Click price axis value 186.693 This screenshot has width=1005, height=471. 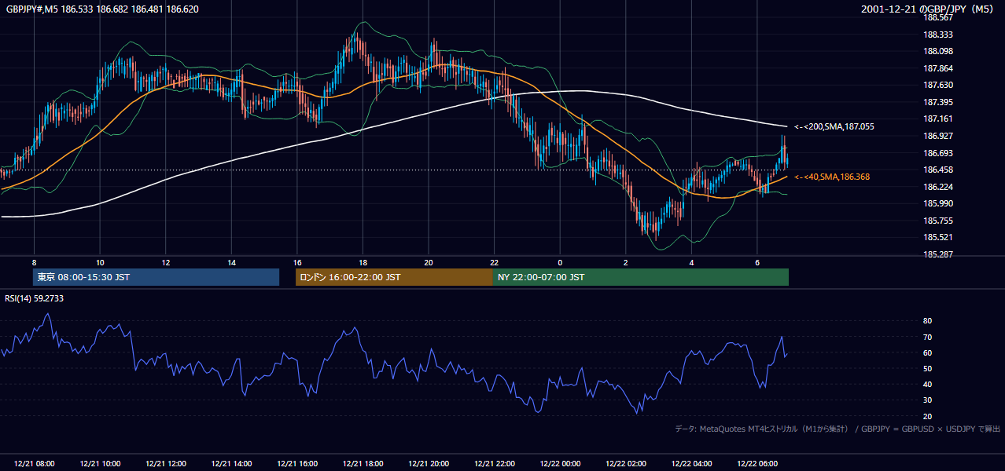tap(938, 153)
